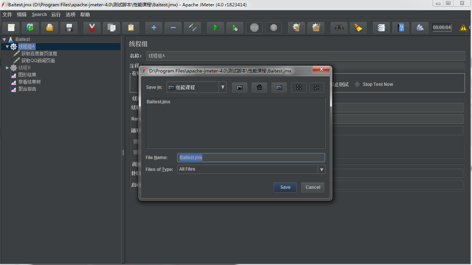Select 图形结果 listener in tree

point(27,75)
